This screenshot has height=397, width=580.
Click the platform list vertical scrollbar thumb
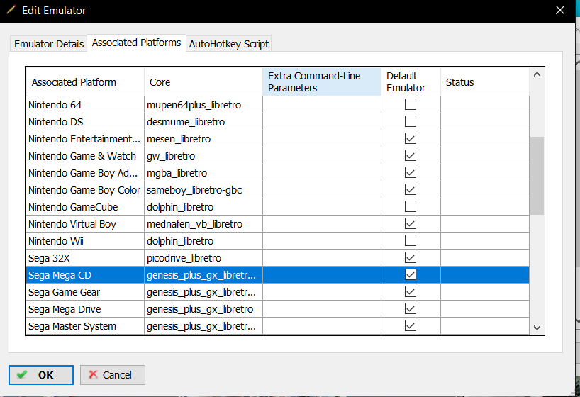click(x=537, y=176)
